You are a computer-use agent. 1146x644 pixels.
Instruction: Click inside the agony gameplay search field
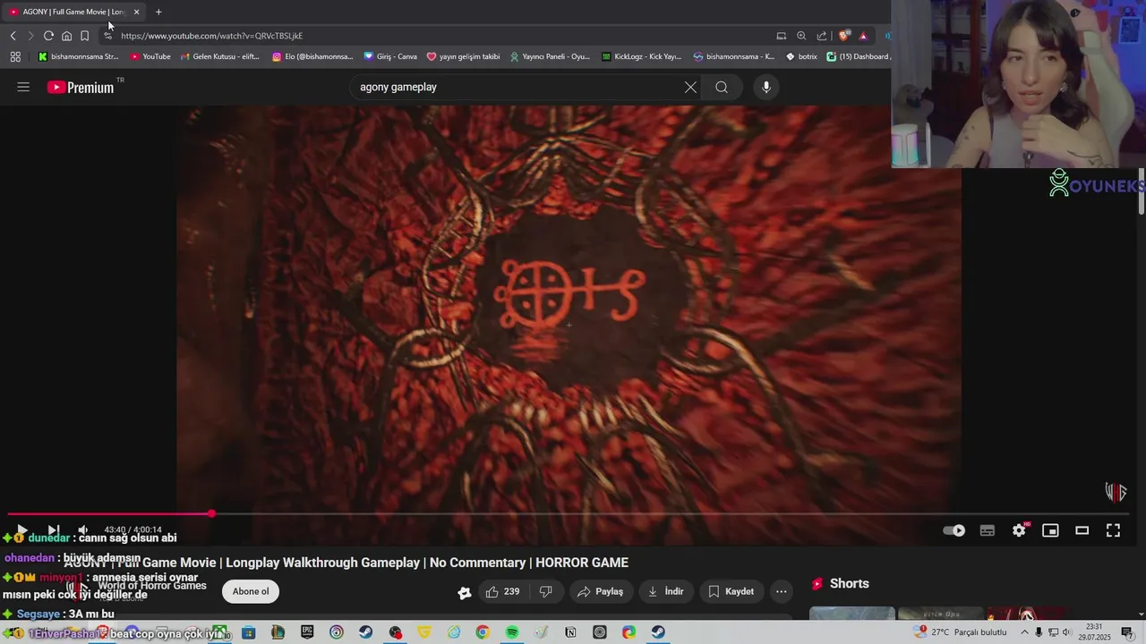(515, 87)
